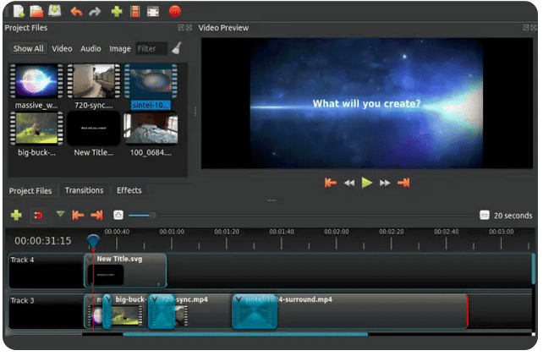Filter project files by Audio

pos(90,48)
